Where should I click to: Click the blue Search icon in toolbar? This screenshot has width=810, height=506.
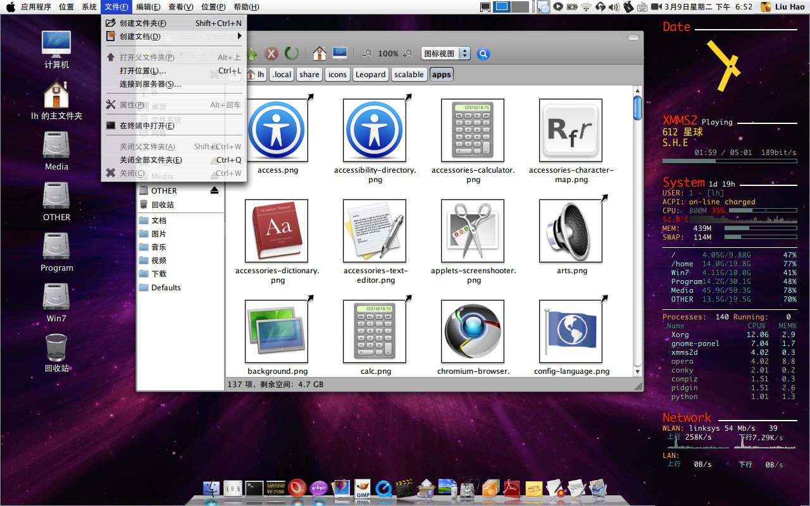click(483, 54)
